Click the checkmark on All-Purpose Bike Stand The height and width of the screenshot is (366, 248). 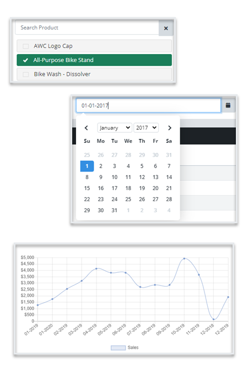[x=25, y=60]
